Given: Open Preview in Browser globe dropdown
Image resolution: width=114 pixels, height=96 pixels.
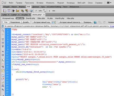Looking at the screenshot, I should click(x=95, y=22).
